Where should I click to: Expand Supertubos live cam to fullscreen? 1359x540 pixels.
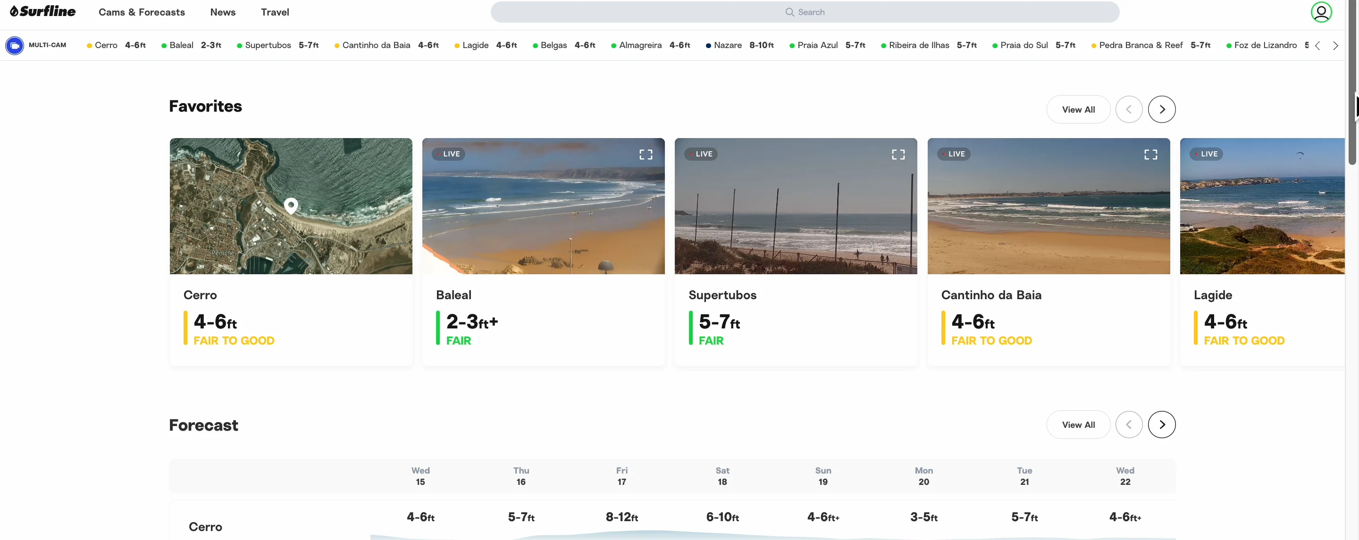pyautogui.click(x=898, y=155)
